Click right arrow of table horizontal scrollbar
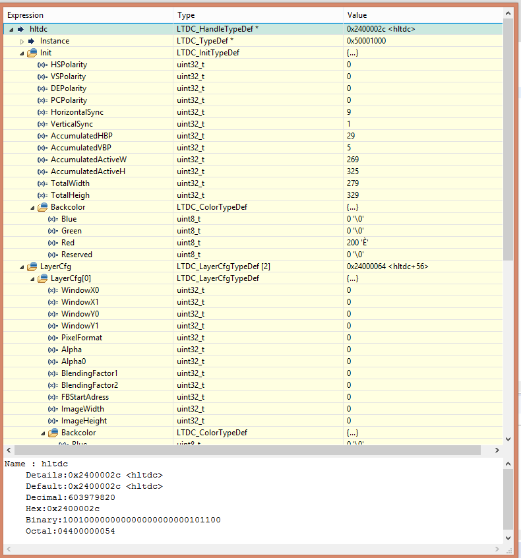The width and height of the screenshot is (521, 558). [x=497, y=450]
